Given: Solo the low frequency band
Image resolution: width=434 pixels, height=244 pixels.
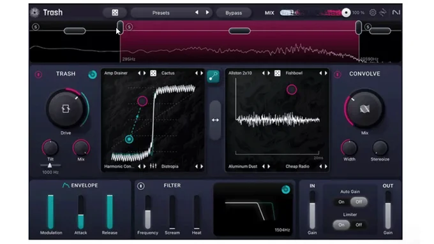Looking at the screenshot, I should [x=36, y=27].
